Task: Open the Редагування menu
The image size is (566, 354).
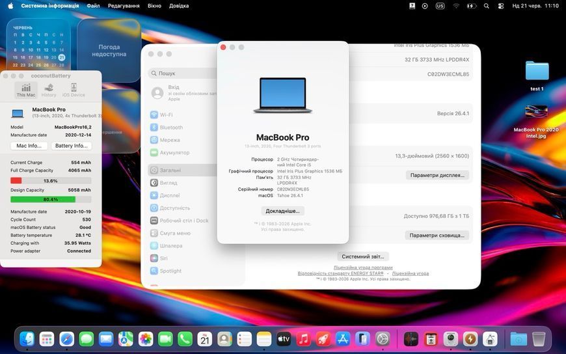Action: coord(124,6)
